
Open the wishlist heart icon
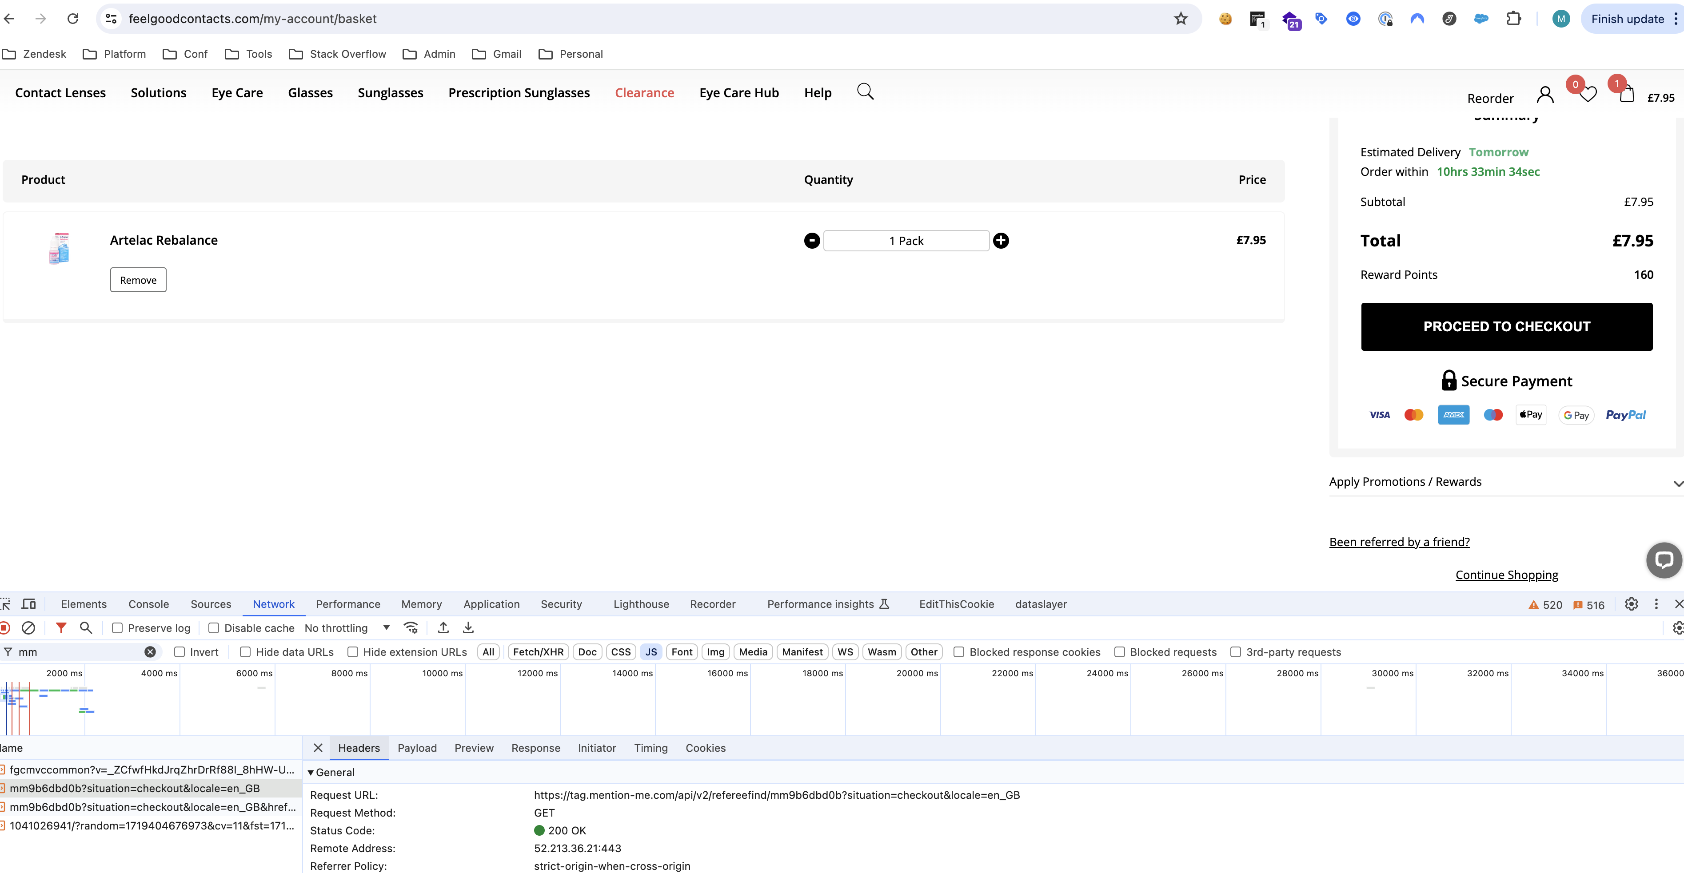1588,95
